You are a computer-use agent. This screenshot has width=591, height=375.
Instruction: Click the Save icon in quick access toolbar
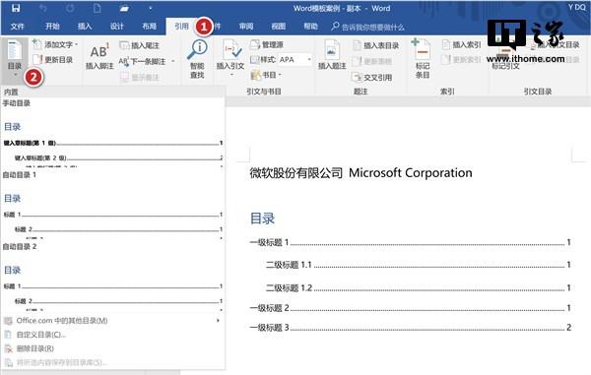16,8
